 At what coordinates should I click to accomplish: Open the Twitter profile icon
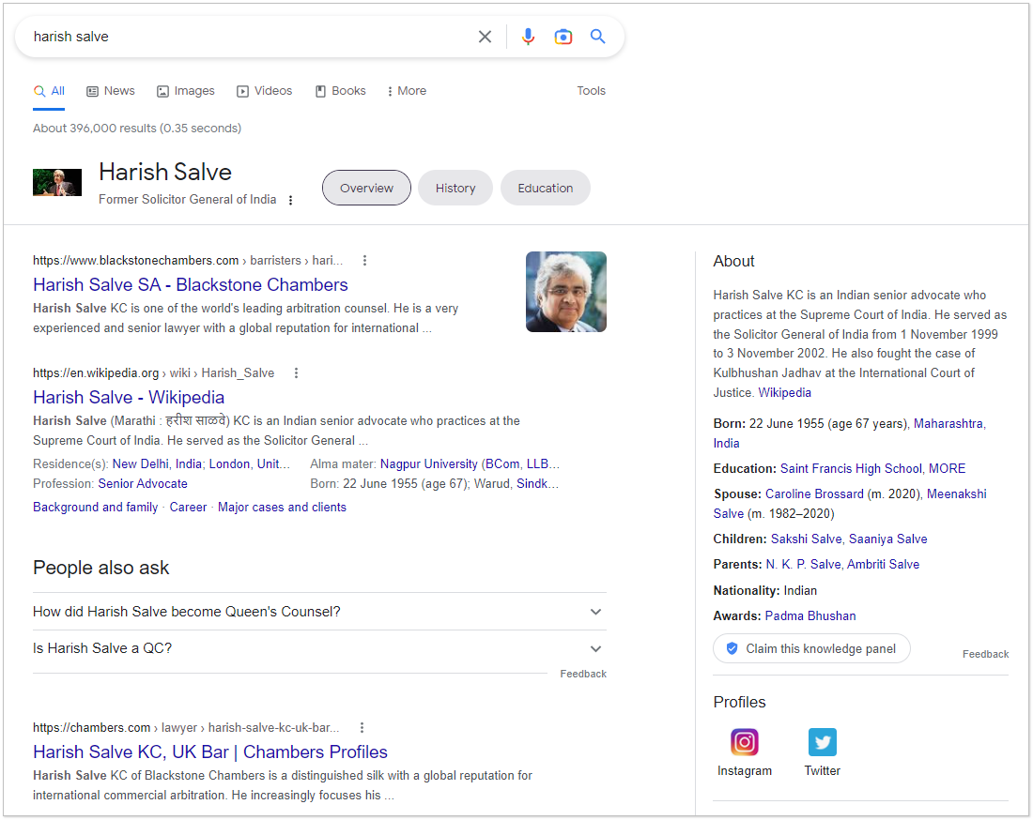click(823, 742)
